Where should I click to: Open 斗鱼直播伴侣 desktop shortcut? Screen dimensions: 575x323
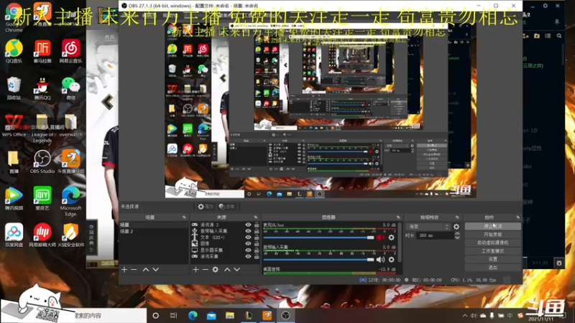pyautogui.click(x=70, y=162)
